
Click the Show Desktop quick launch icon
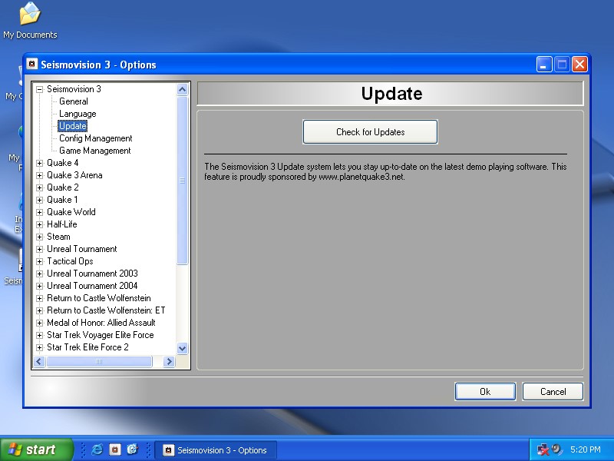(x=132, y=449)
